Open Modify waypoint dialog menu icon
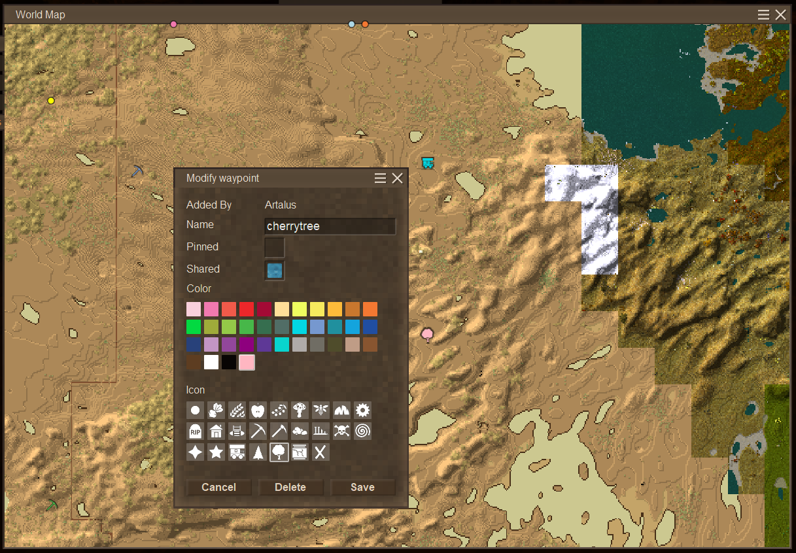796x553 pixels. click(380, 178)
